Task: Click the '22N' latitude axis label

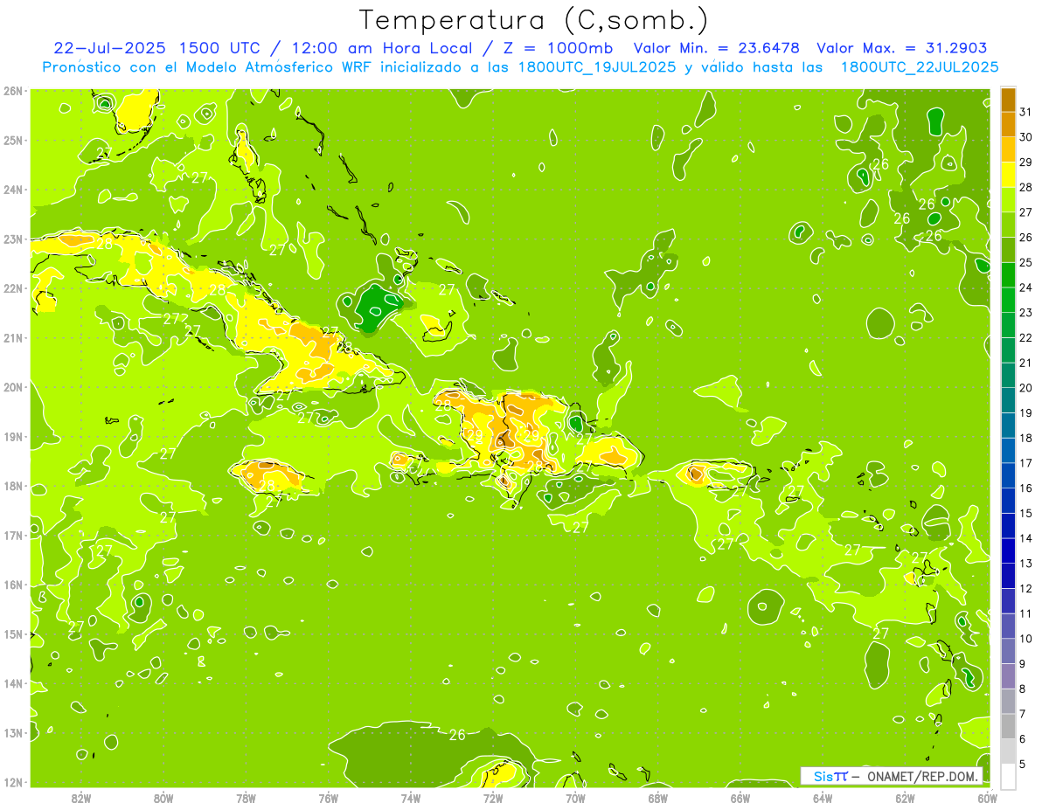Action: (13, 288)
